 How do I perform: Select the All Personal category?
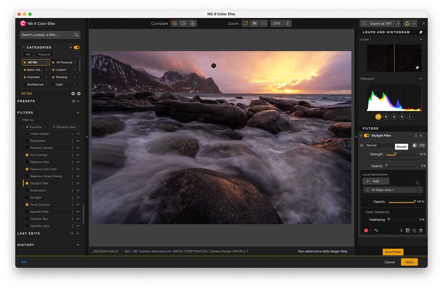(x=64, y=63)
